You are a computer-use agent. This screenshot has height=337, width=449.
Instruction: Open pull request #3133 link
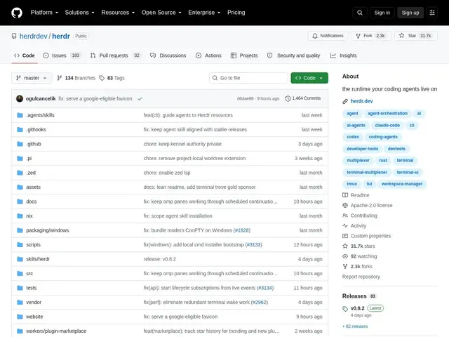pos(253,245)
